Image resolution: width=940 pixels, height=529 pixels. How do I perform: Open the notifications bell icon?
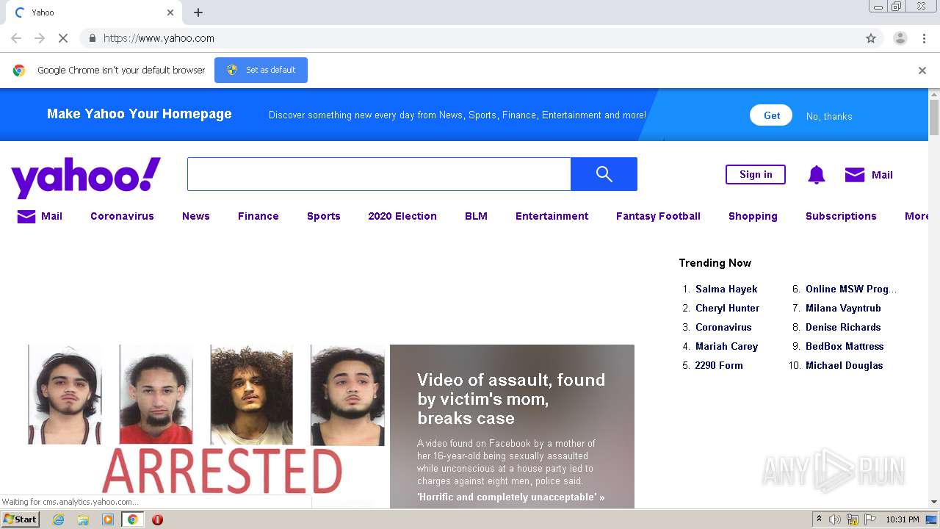tap(816, 175)
